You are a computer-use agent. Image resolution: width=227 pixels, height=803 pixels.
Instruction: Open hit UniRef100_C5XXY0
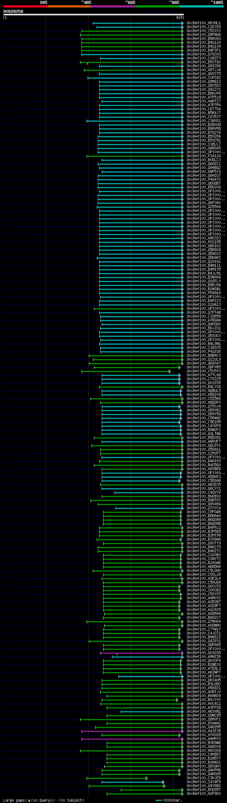204,31
